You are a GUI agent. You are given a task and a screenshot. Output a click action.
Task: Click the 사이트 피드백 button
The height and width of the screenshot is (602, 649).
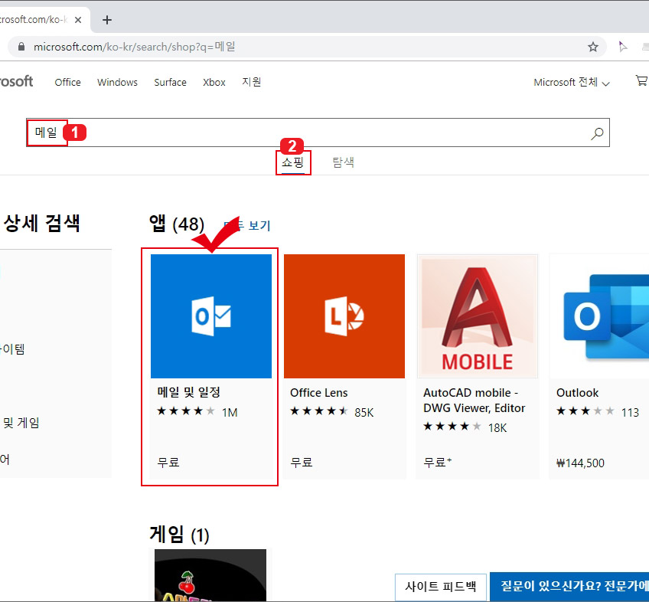(x=440, y=587)
